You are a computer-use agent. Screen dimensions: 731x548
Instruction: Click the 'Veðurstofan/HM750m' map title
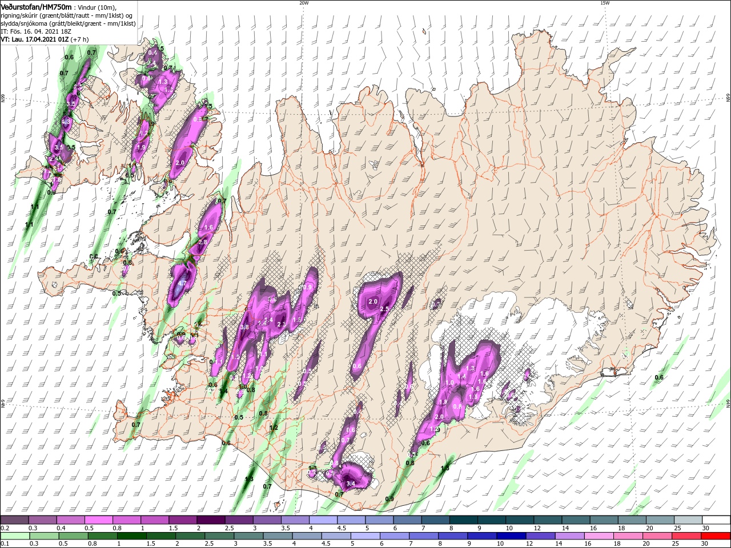click(35, 6)
